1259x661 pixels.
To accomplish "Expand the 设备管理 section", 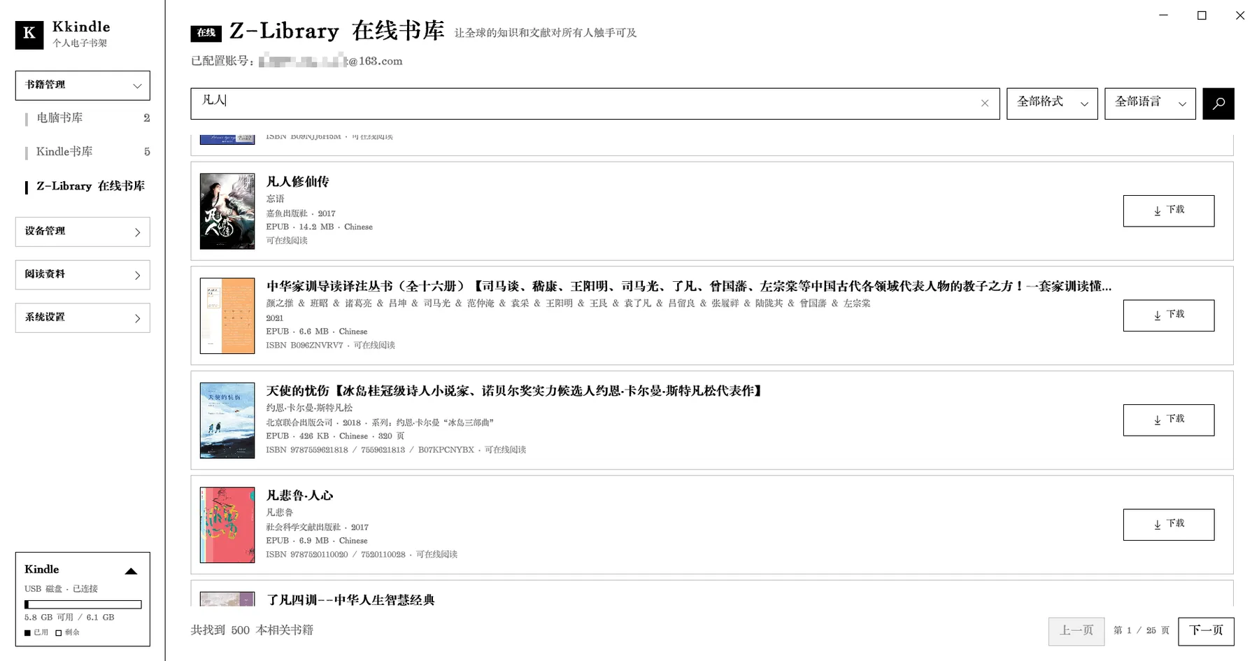I will point(83,232).
